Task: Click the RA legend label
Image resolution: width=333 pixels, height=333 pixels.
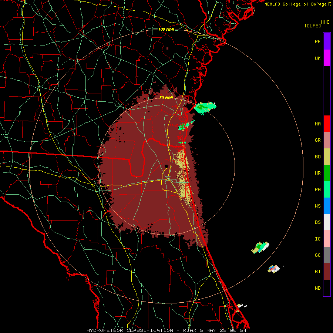Action: pos(317,190)
